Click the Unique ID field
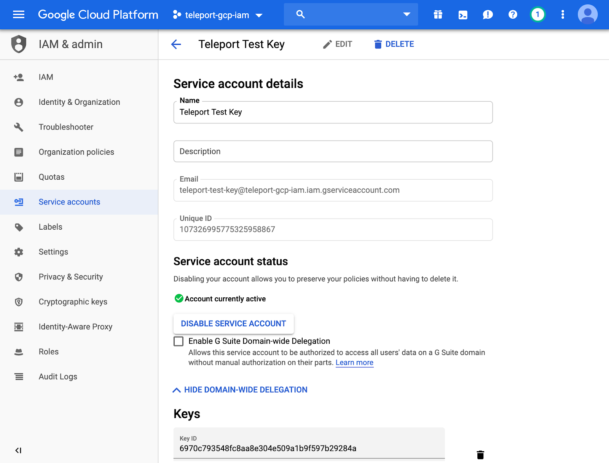Image resolution: width=609 pixels, height=463 pixels. tap(333, 230)
